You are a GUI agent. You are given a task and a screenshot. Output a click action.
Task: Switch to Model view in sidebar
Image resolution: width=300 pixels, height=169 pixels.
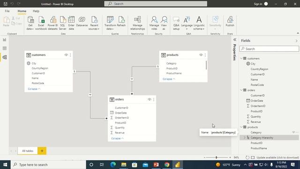5,57
